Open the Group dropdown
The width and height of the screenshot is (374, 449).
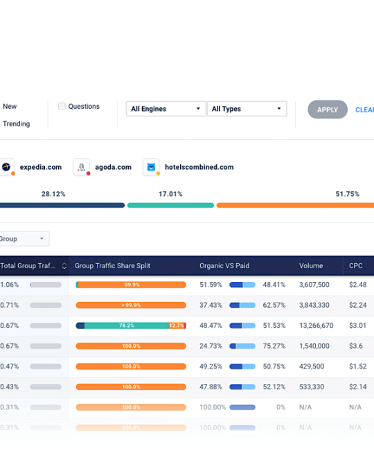click(24, 239)
